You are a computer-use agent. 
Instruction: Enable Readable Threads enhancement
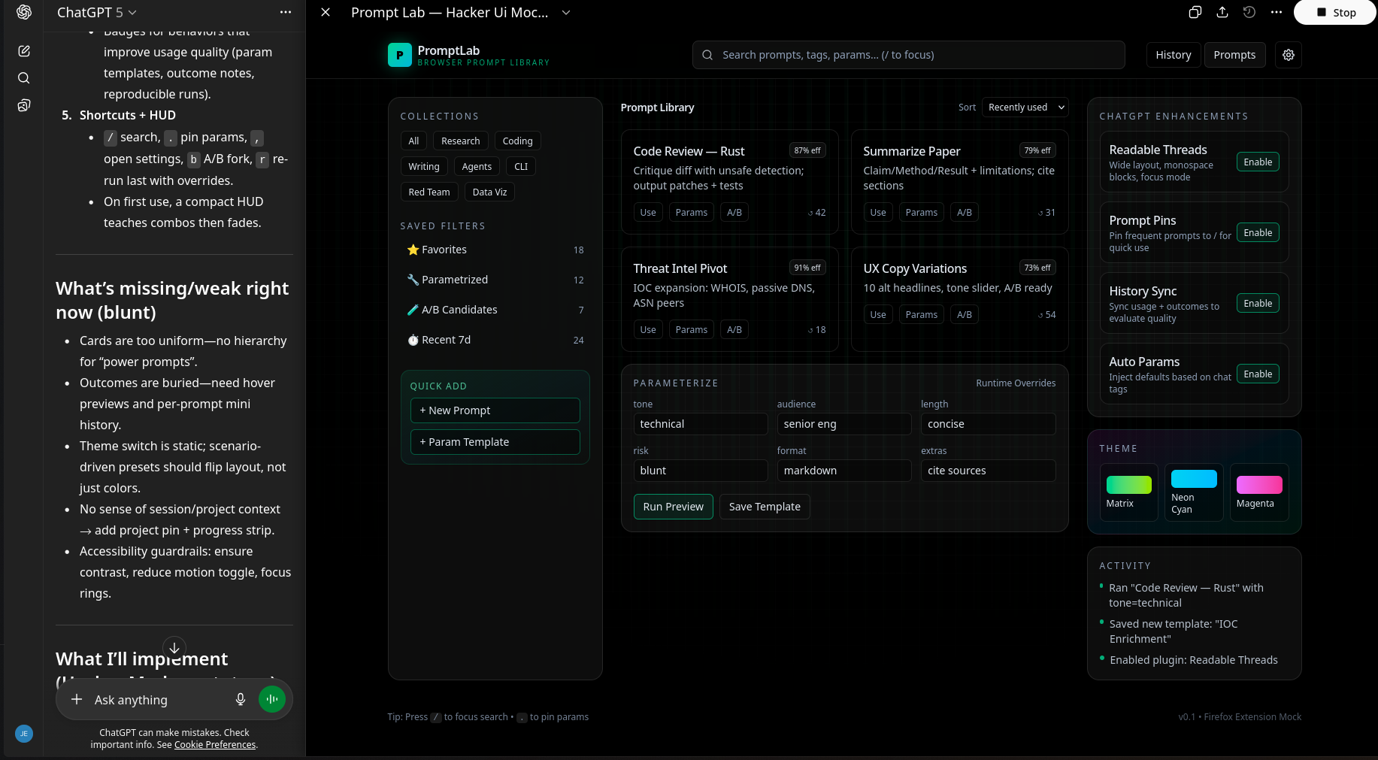point(1258,162)
